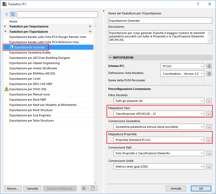Open the Mappatura Tipo dropdown
The image size is (216, 194).
tap(159, 114)
